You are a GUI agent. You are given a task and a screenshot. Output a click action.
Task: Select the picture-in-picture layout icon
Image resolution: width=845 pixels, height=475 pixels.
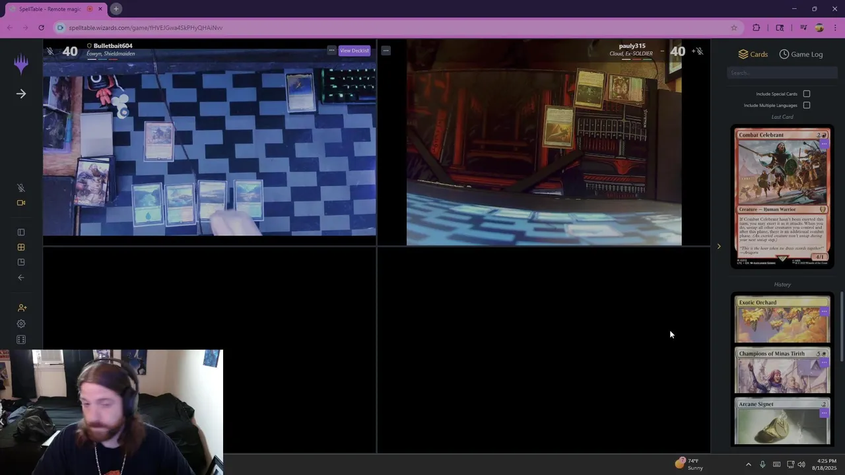pyautogui.click(x=21, y=263)
